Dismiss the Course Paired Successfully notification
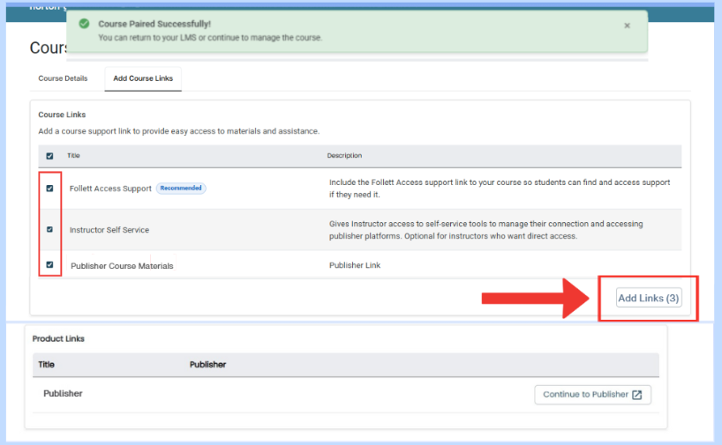This screenshot has height=445, width=722. pos(627,26)
